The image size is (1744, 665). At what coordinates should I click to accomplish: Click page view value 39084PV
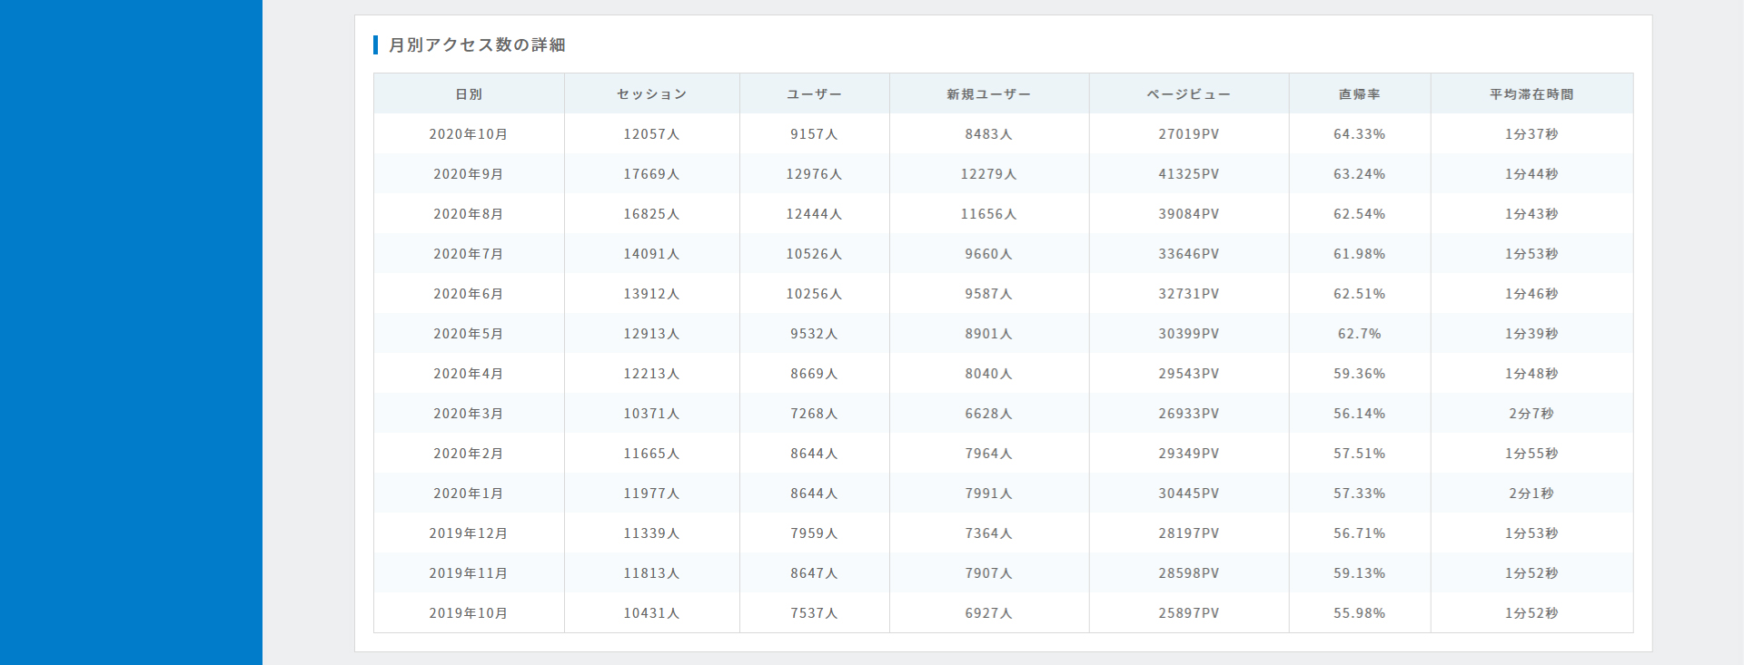(x=1189, y=214)
